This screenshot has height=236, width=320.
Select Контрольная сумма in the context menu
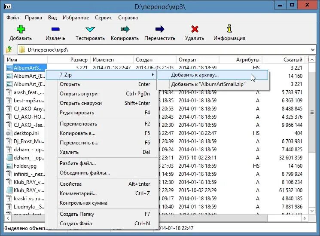pyautogui.click(x=102, y=203)
